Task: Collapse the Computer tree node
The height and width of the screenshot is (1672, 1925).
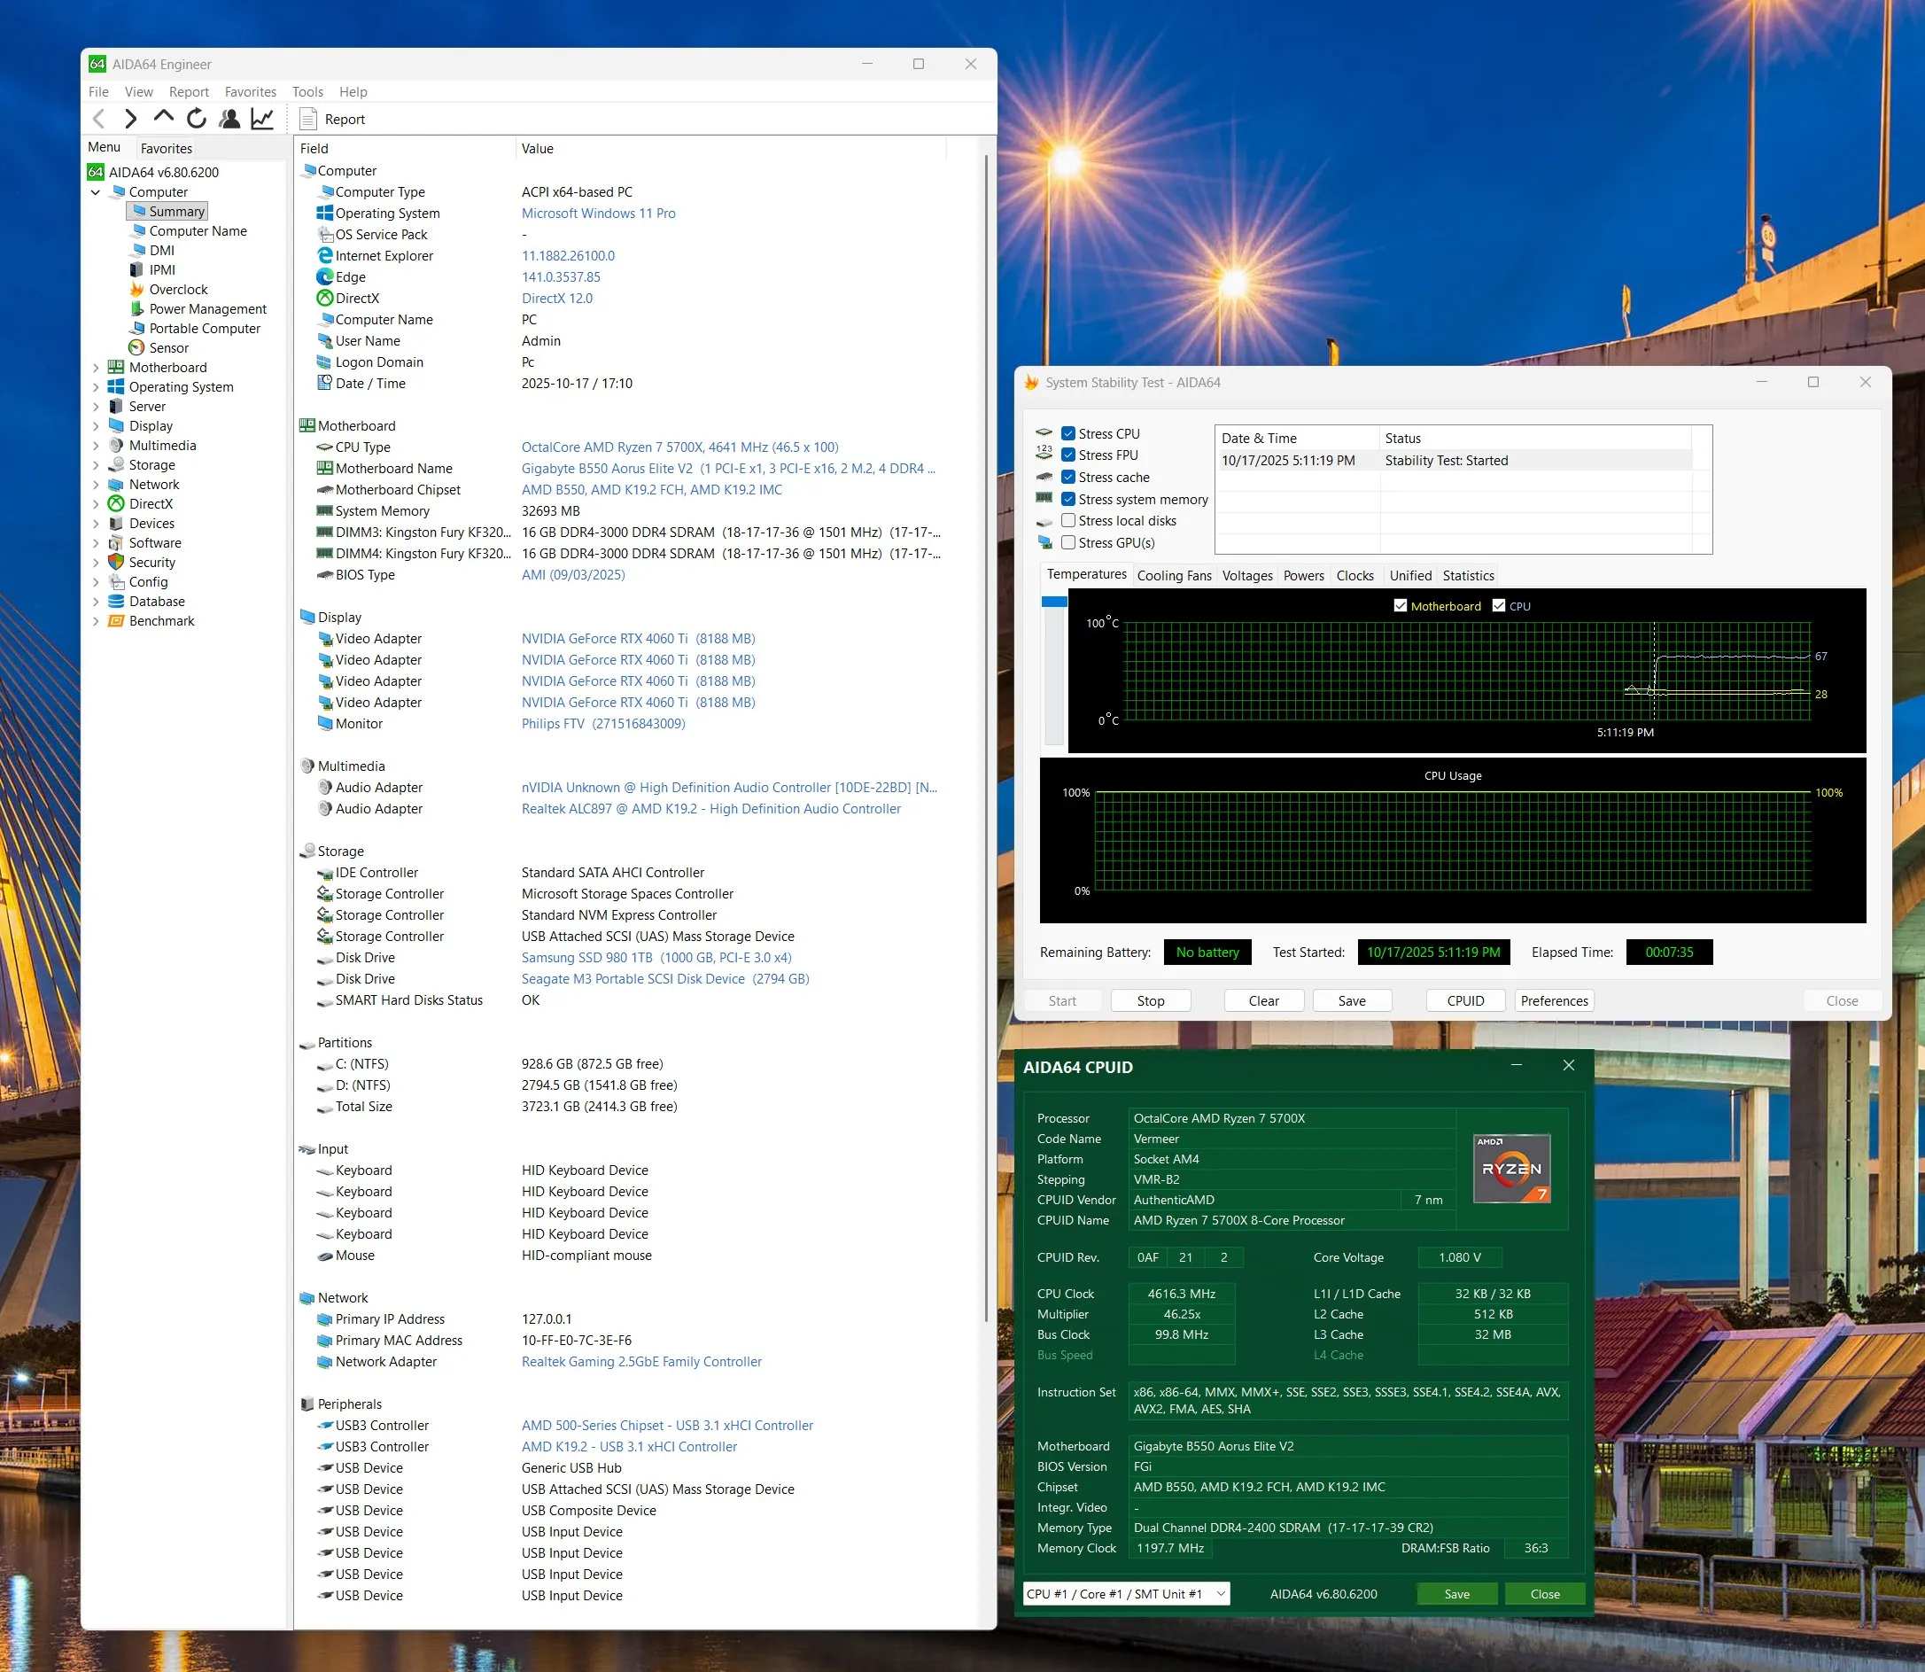Action: click(95, 192)
